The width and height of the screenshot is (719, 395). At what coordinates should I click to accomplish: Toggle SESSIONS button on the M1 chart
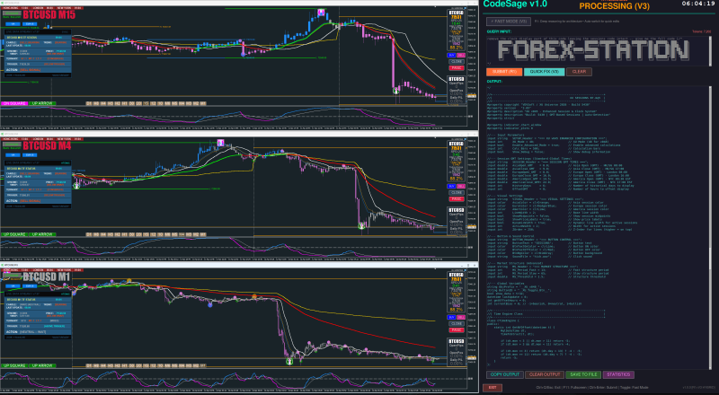pos(13,276)
